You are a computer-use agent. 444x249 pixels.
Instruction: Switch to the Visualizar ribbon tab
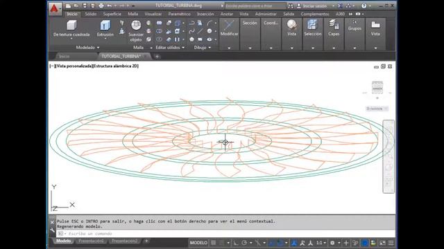coord(153,14)
